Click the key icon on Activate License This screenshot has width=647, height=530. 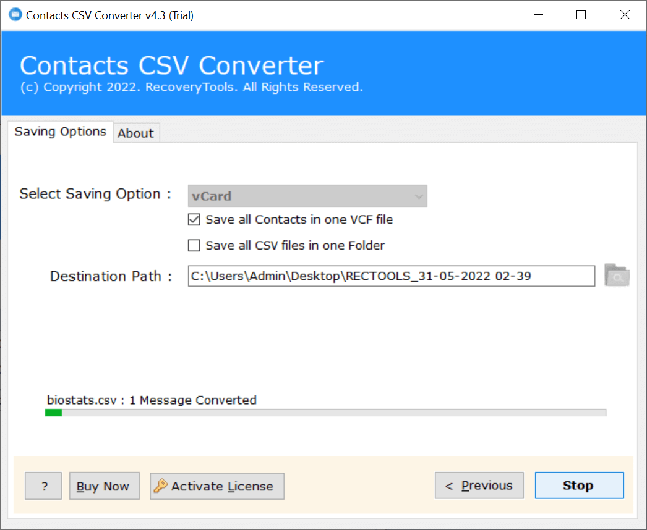click(x=160, y=486)
